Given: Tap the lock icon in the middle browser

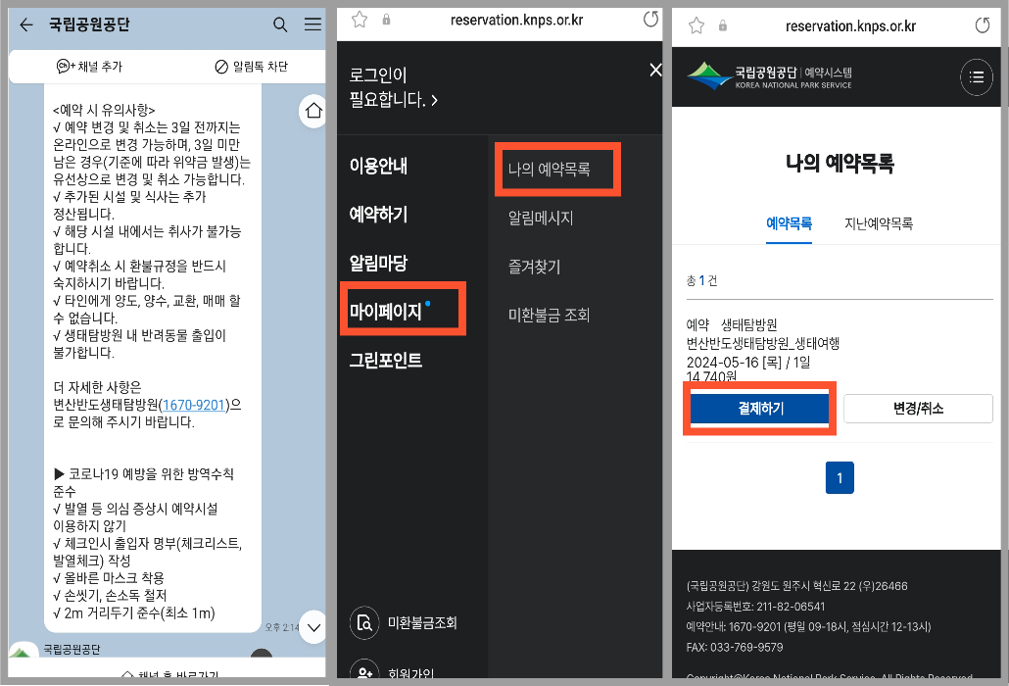Looking at the screenshot, I should pos(386,20).
